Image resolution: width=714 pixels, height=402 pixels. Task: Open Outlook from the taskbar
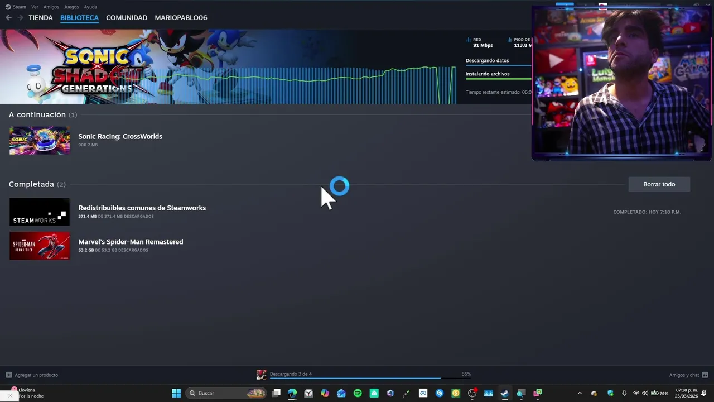coord(341,393)
